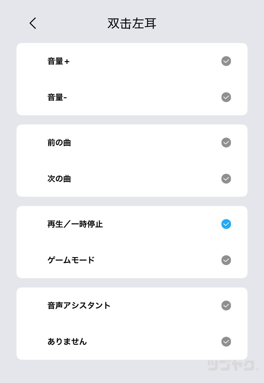
Task: Choose the ゲームモード option text
Action: (71, 261)
